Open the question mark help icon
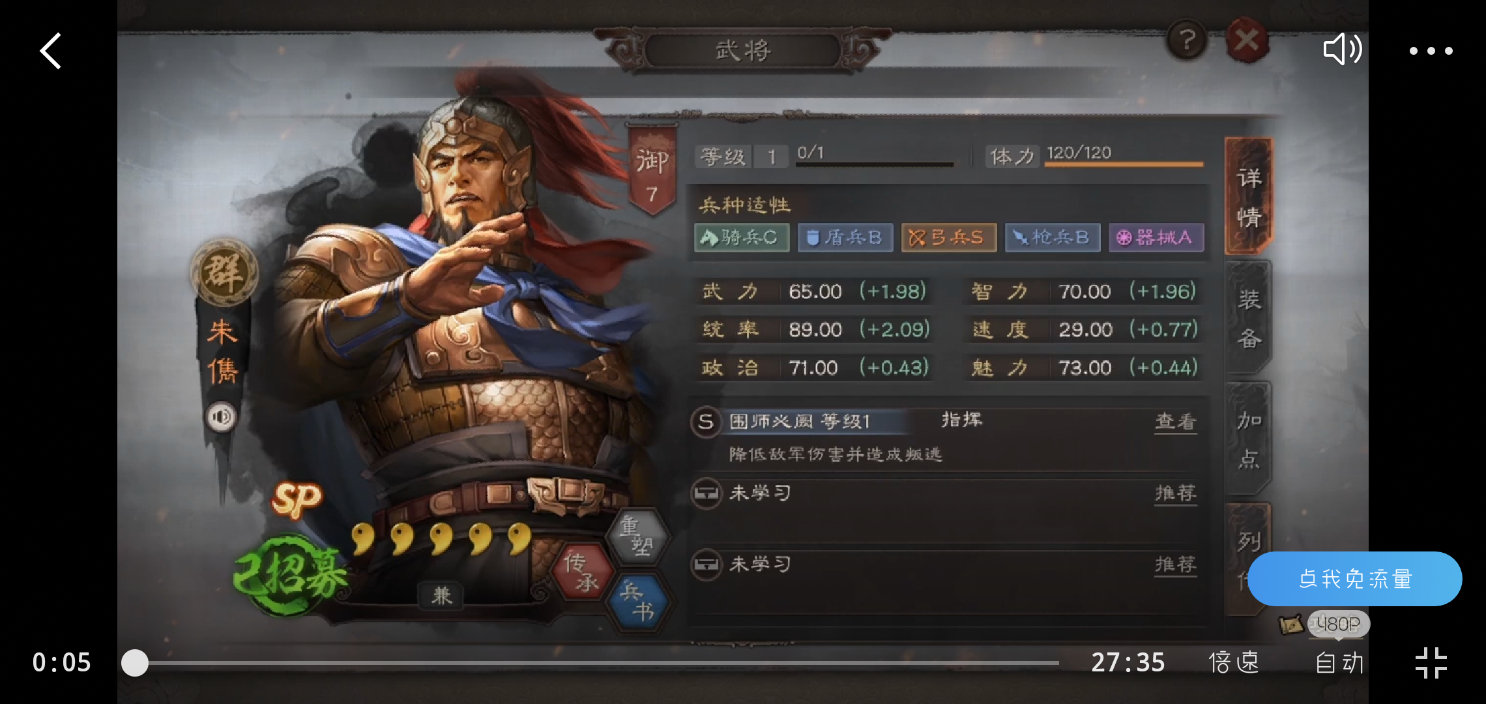1486x704 pixels. pyautogui.click(x=1187, y=40)
